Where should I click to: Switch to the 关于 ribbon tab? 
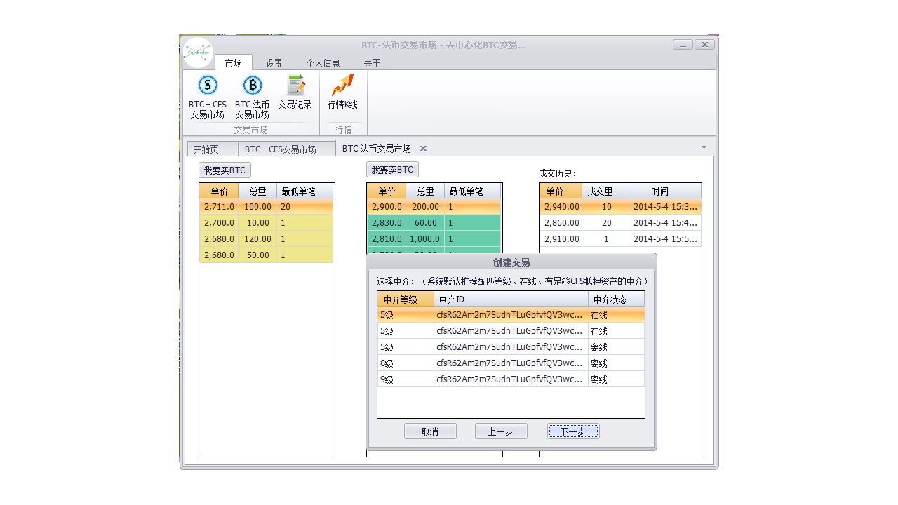[372, 63]
